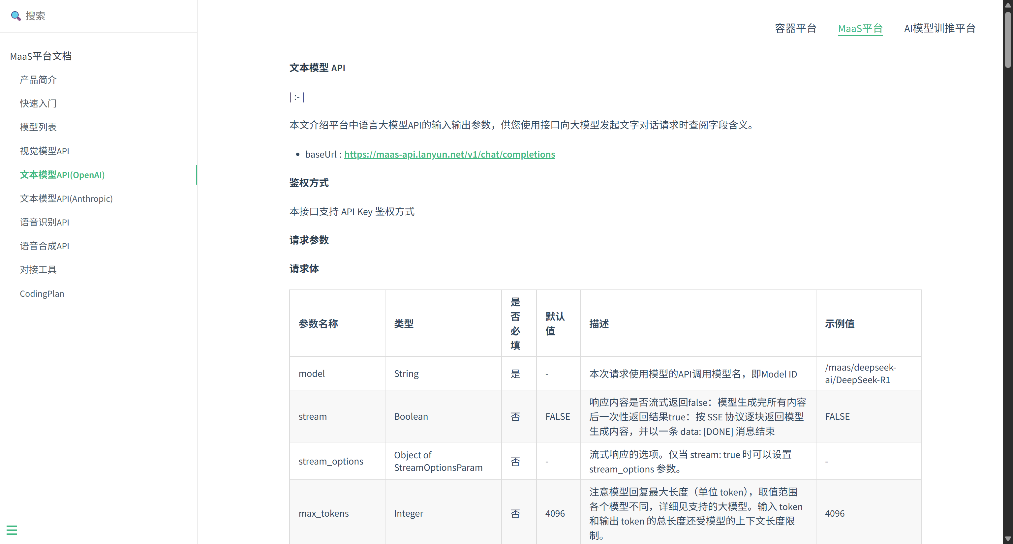This screenshot has height=544, width=1013.
Task: Toggle sidebar with hamburger menu icon
Action: (12, 530)
